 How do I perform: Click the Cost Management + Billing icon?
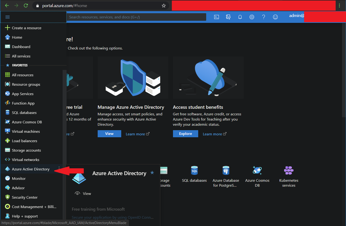coord(8,207)
